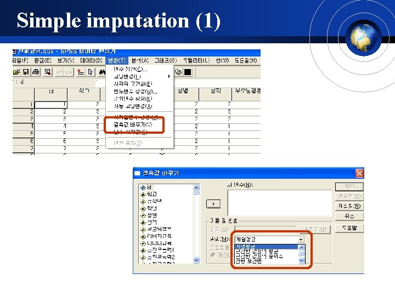This screenshot has height=296, width=395.
Task: Click the 도움말 button in dialog
Action: pyautogui.click(x=349, y=228)
